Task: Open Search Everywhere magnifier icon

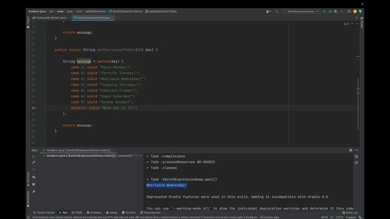Action: click(349, 12)
